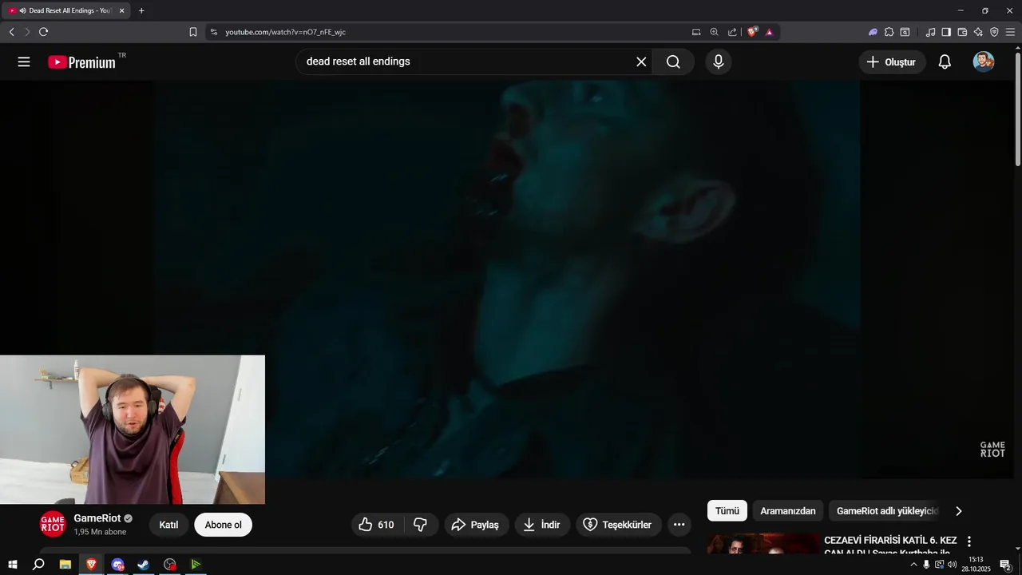
Task: Open GameRiot channel avatar
Action: click(53, 524)
